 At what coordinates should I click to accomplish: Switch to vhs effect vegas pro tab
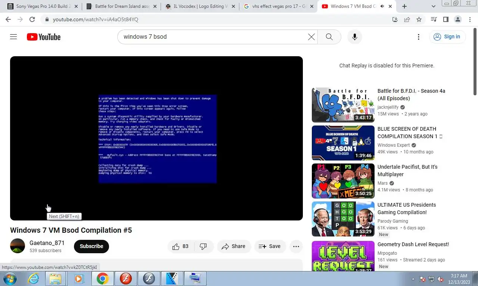(279, 6)
